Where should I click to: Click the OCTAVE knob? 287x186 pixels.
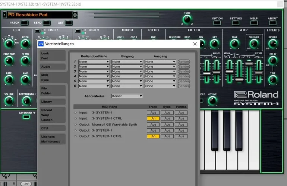tap(212, 101)
